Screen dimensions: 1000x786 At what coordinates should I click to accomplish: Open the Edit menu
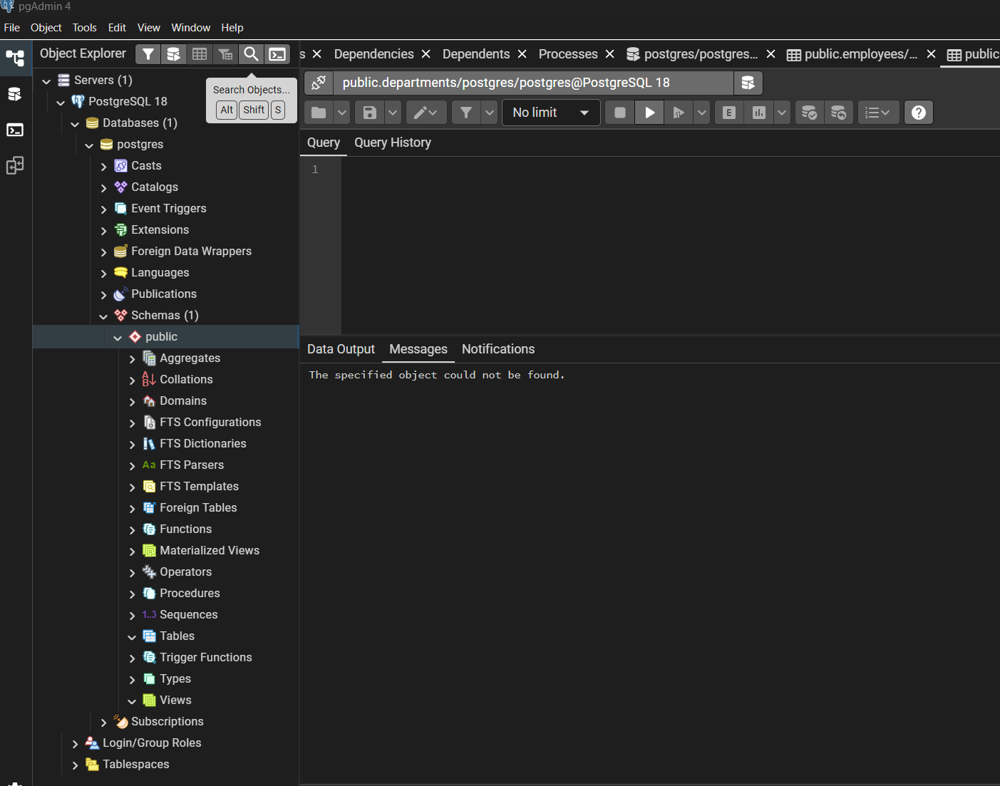pos(117,28)
